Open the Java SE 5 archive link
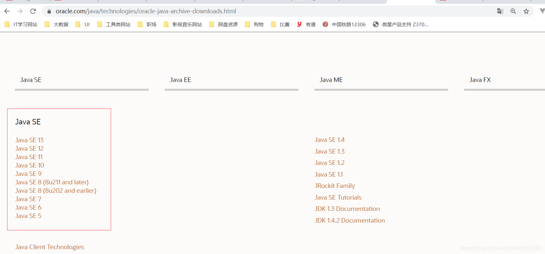Viewport: 545px width, 254px height. [x=28, y=216]
